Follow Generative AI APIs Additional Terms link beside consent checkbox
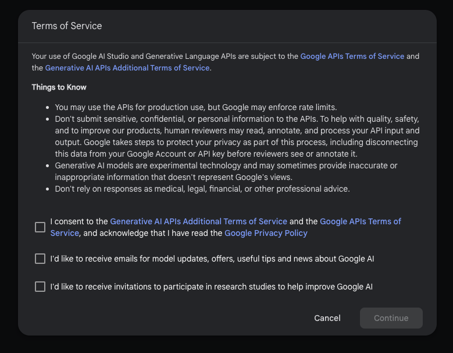The image size is (453, 353). (198, 221)
